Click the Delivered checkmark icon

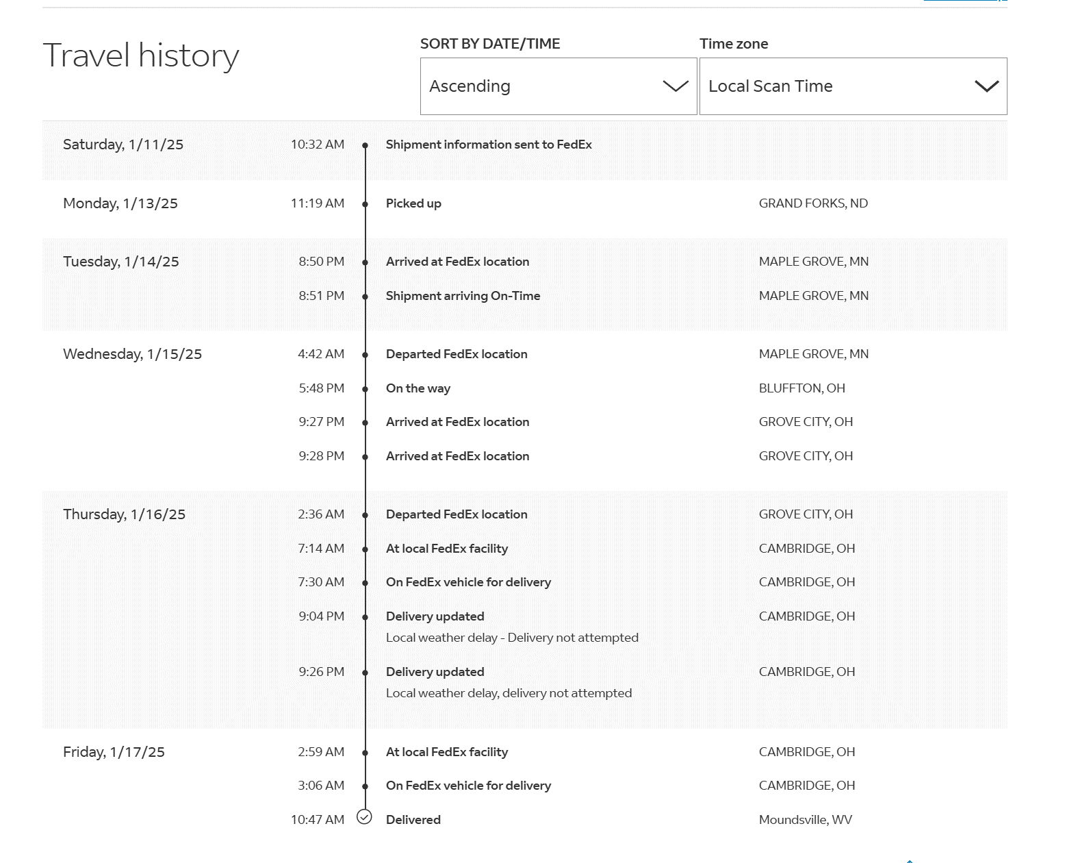[x=365, y=817]
